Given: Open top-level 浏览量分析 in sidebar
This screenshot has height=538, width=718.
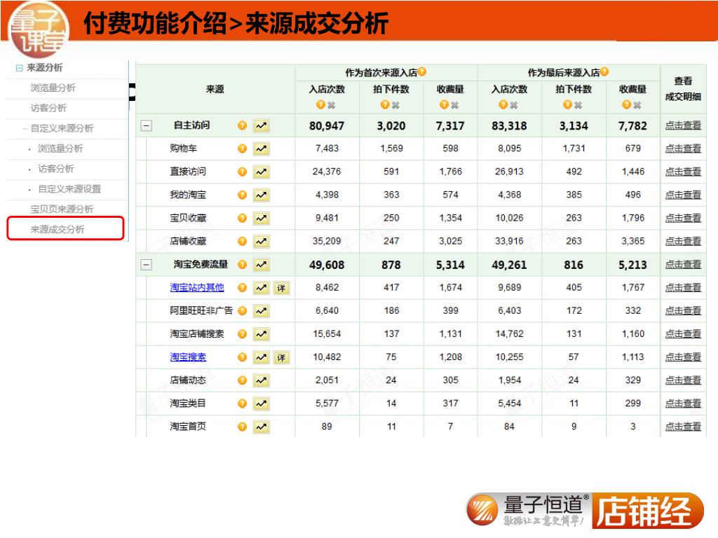Looking at the screenshot, I should (x=53, y=88).
